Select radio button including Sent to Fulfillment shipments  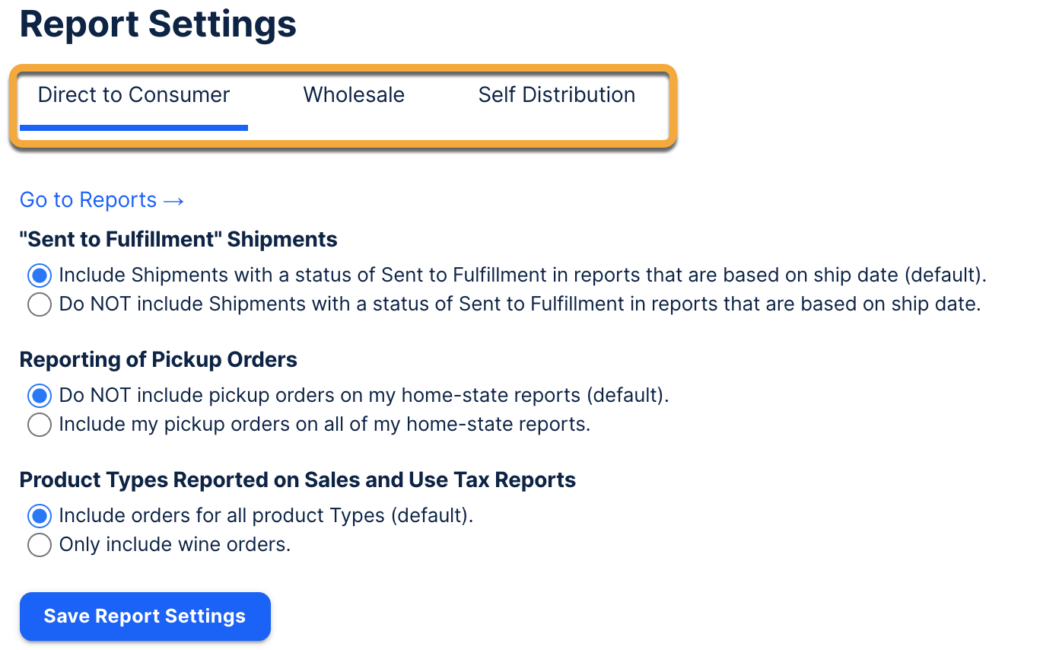pos(40,275)
